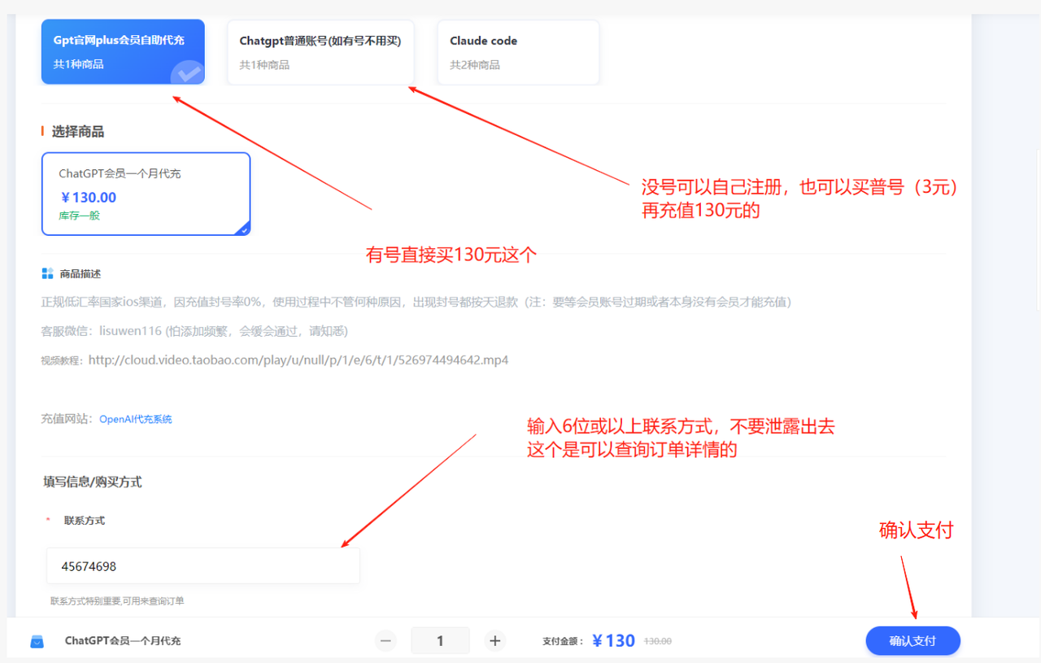The width and height of the screenshot is (1041, 663).
Task: Click the 共2种商品 text under Claude code
Action: pos(475,65)
